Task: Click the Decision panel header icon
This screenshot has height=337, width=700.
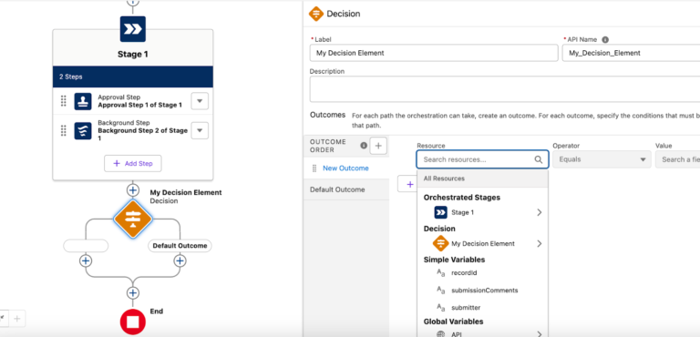Action: coord(316,14)
